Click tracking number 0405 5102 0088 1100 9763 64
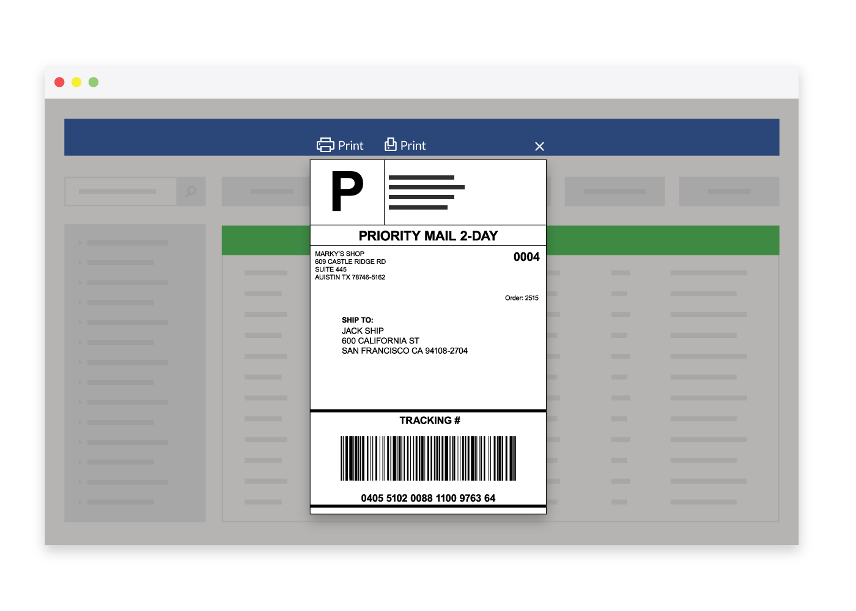856x611 pixels. (428, 498)
